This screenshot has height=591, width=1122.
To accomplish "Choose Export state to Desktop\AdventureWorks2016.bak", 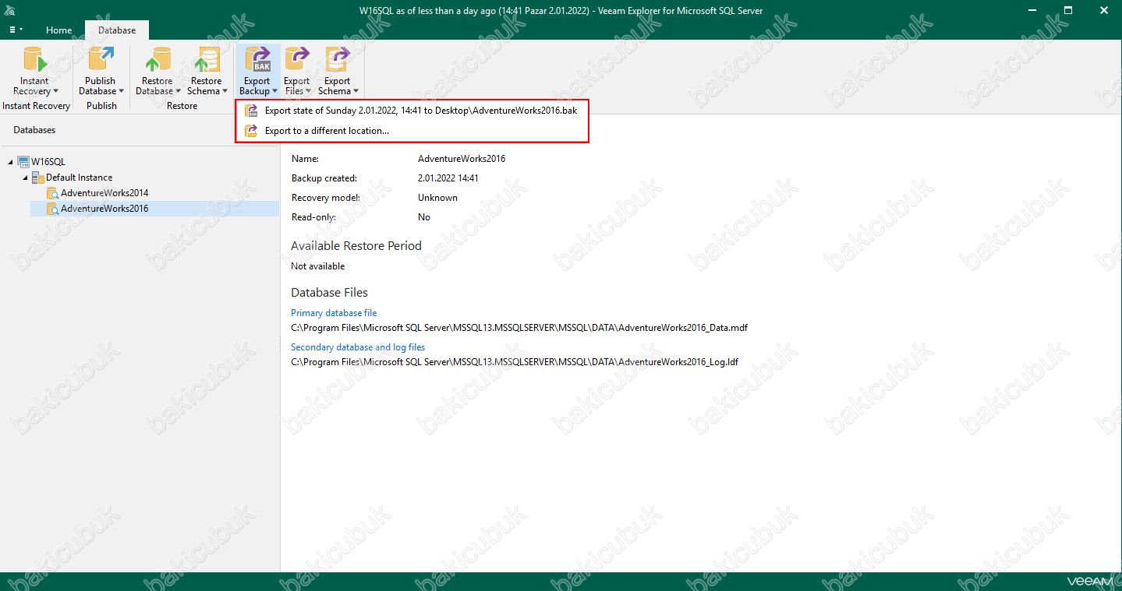I will (412, 111).
